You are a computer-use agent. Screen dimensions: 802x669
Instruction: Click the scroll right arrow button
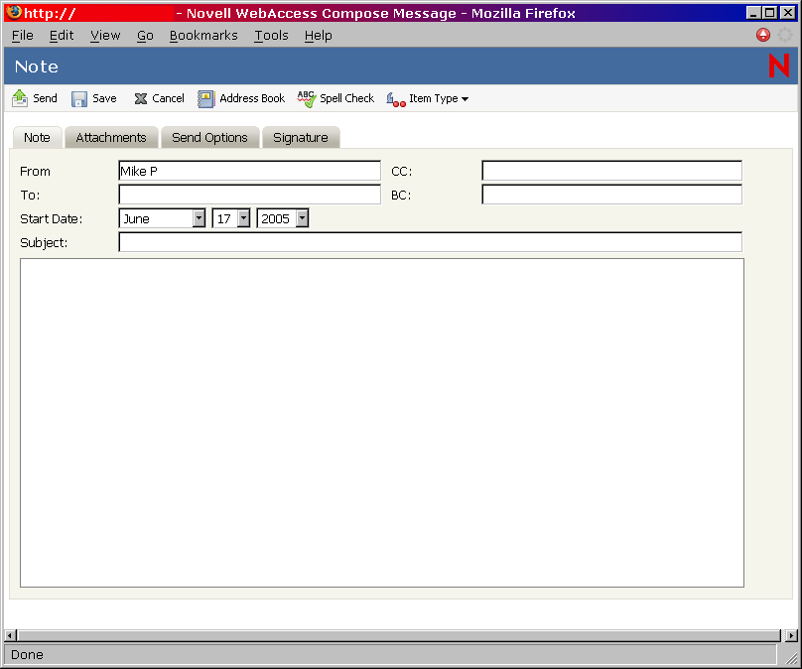(x=791, y=636)
